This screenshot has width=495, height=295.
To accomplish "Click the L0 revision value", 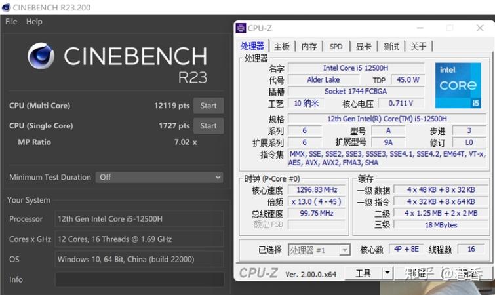I will click(x=469, y=142).
